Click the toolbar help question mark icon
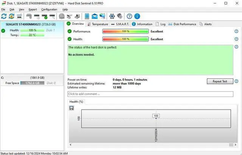The width and height of the screenshot is (242, 155). click(129, 16)
